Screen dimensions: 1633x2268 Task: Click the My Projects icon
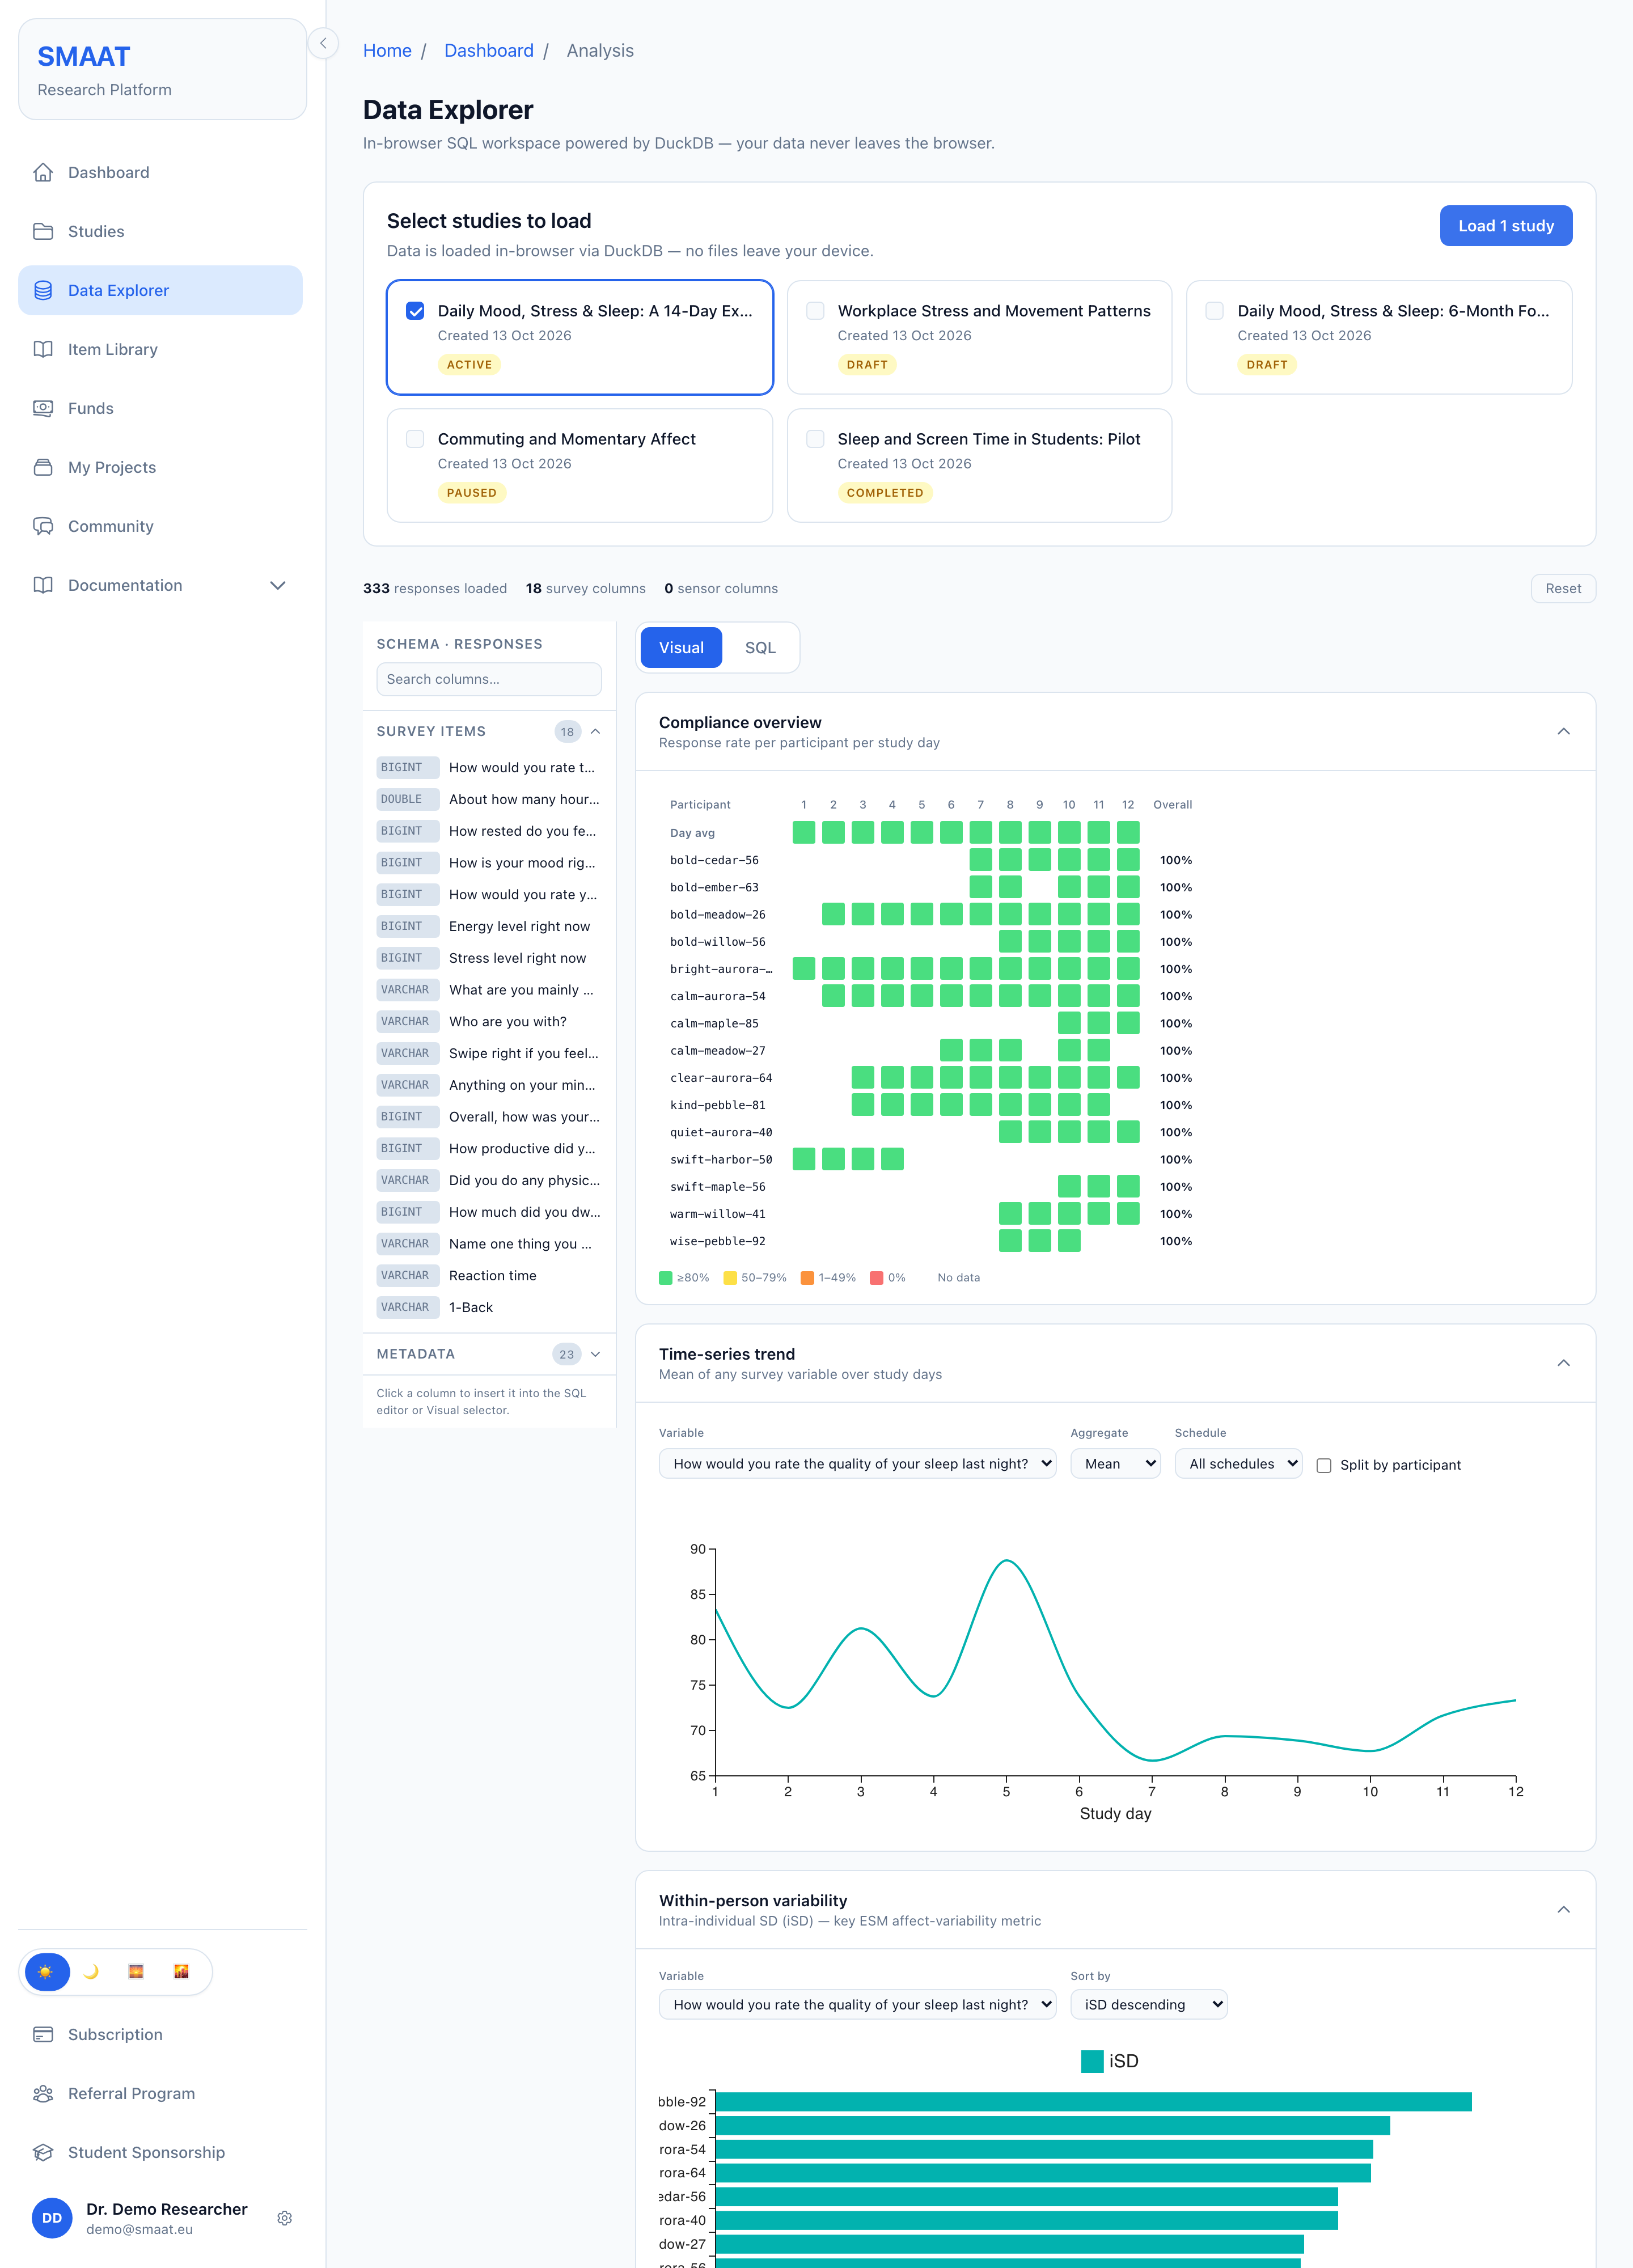click(x=43, y=467)
